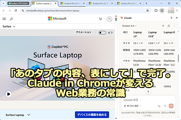This screenshot has width=181, height=120.
Task: Close the Surface Laptop browser tab
Action: pos(56,3)
